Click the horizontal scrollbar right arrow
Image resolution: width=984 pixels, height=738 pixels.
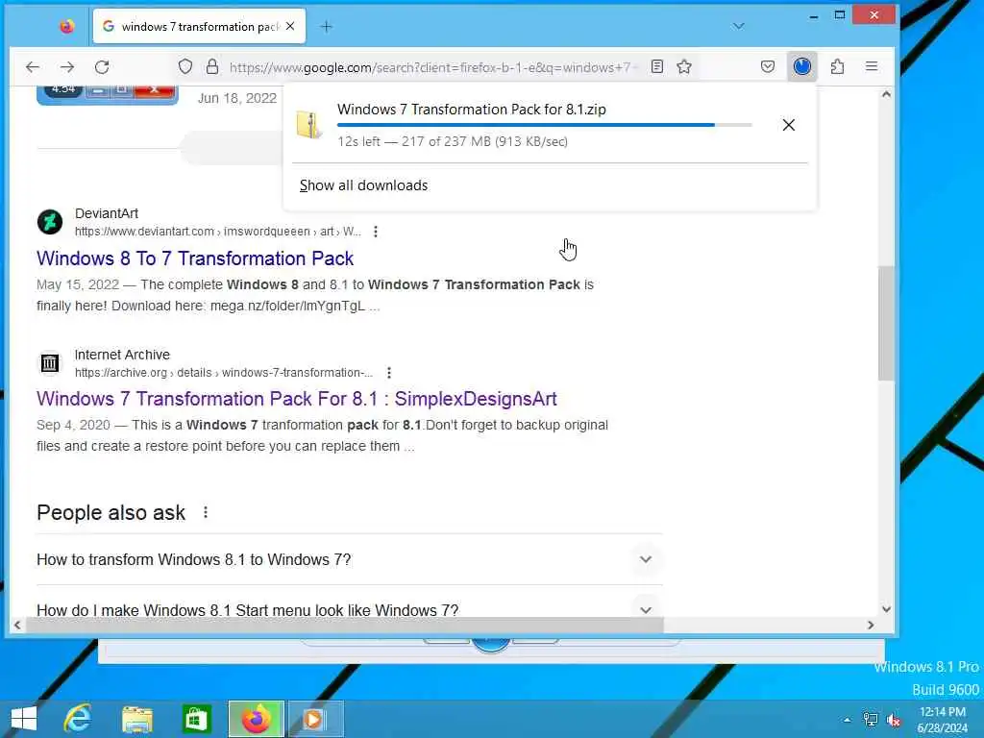pos(871,625)
